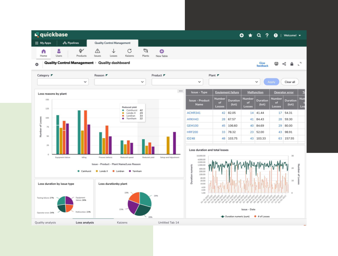This screenshot has width=338, height=256.
Task: Open search from the top bar
Action: [259, 35]
